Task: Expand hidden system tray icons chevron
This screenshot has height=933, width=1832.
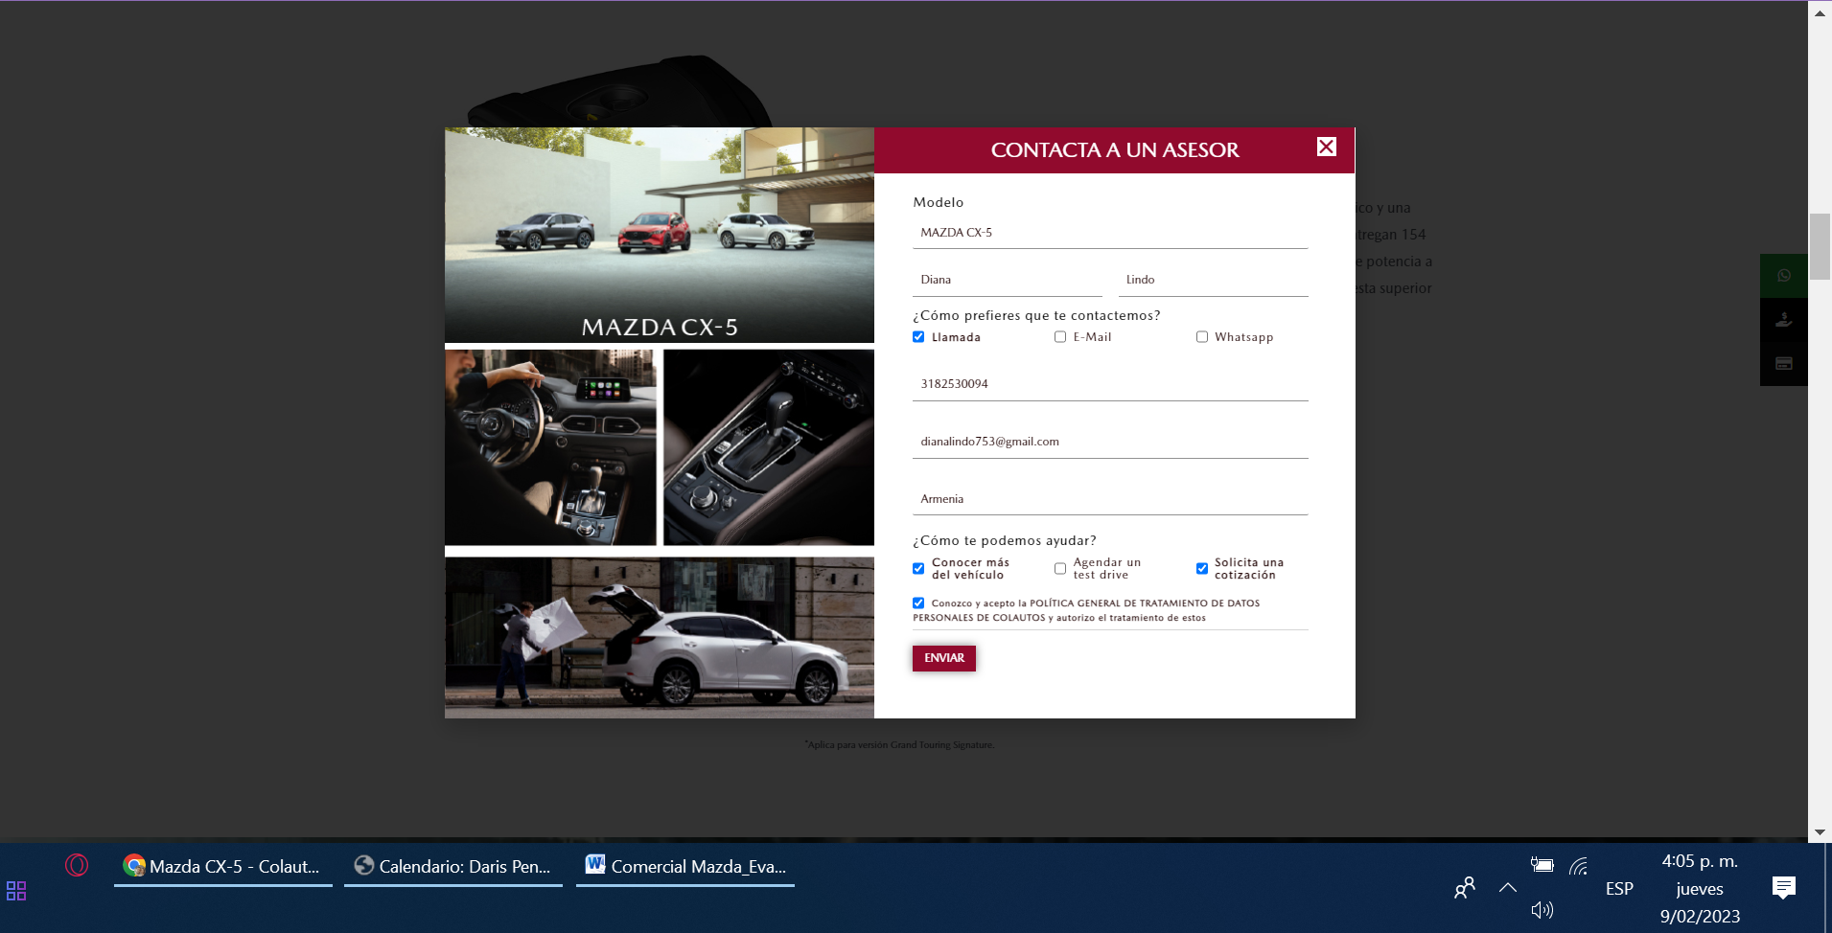Action: (1507, 888)
